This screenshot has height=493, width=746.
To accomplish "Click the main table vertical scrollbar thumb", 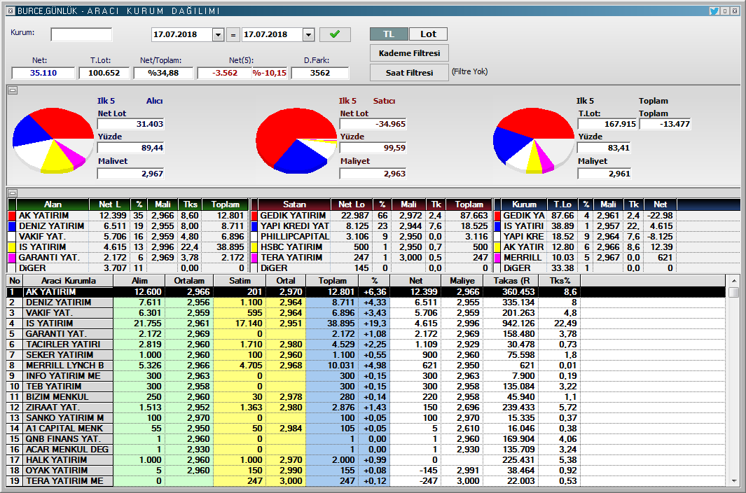I will coord(733,292).
